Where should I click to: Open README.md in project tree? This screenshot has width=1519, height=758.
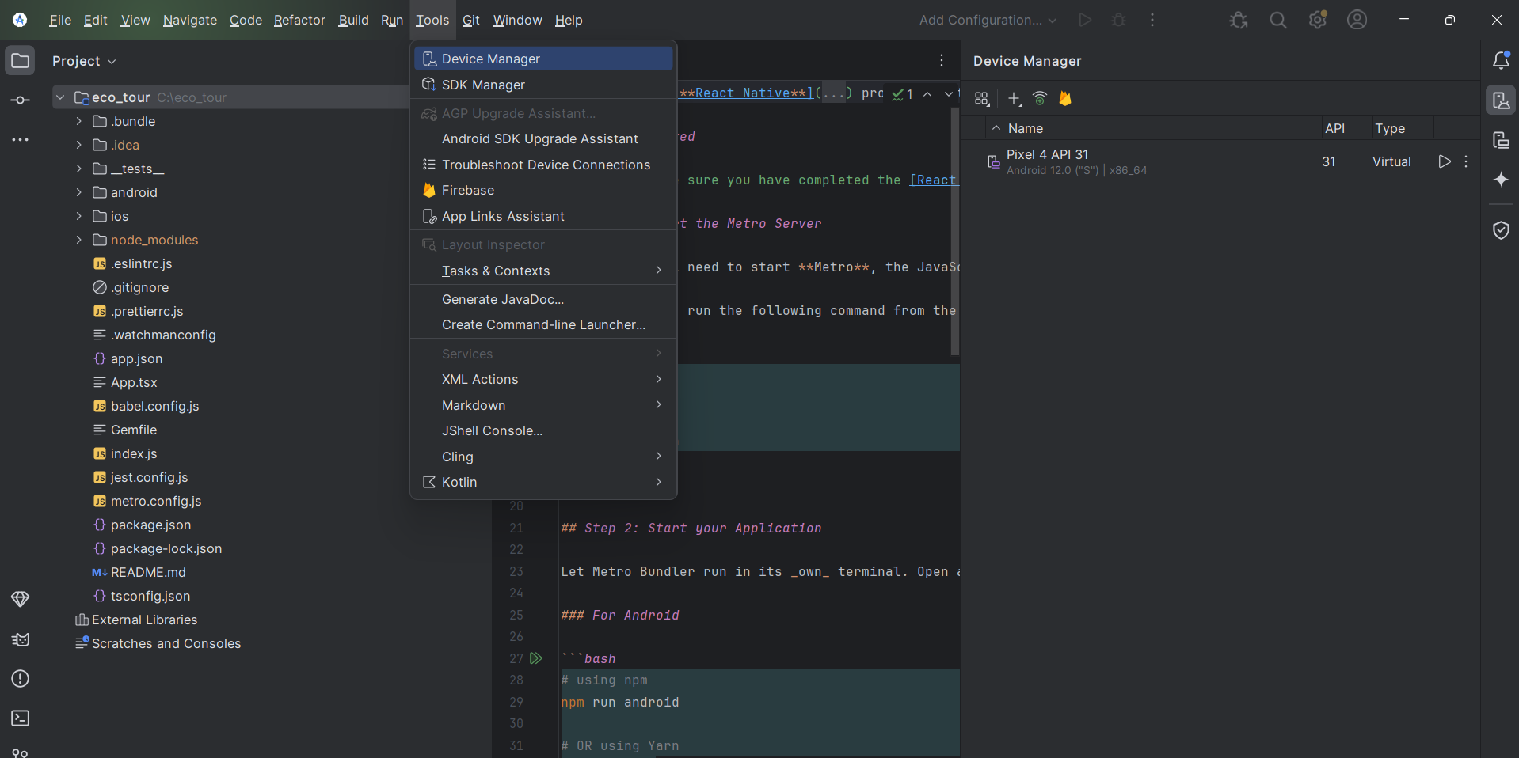pyautogui.click(x=148, y=572)
